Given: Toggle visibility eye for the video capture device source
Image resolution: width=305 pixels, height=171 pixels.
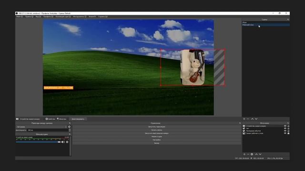Looking at the screenshot, I should pos(285,126).
